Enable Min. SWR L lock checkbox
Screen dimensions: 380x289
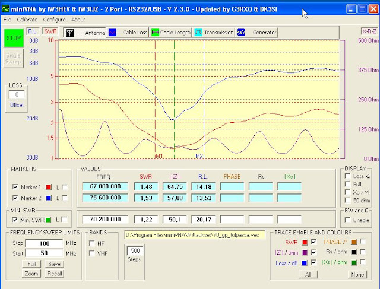[64, 220]
